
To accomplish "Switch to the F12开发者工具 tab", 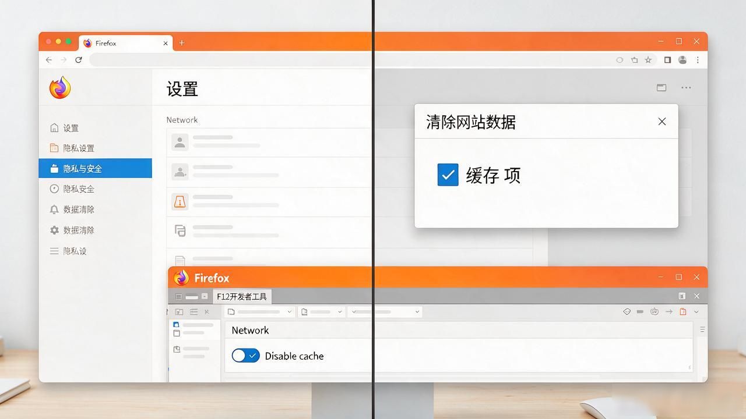I will point(242,296).
